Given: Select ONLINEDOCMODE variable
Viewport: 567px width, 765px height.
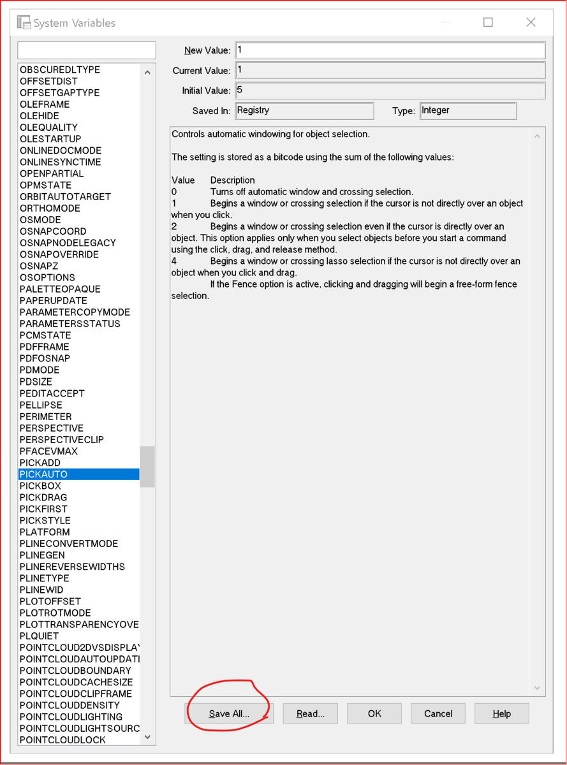Looking at the screenshot, I should (61, 150).
